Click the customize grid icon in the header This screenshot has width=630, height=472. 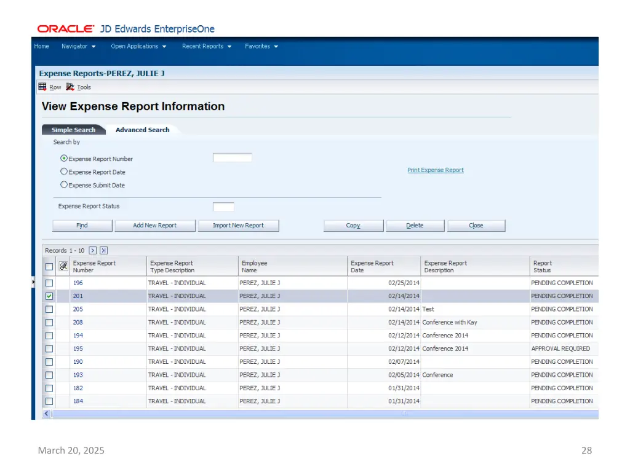(63, 266)
